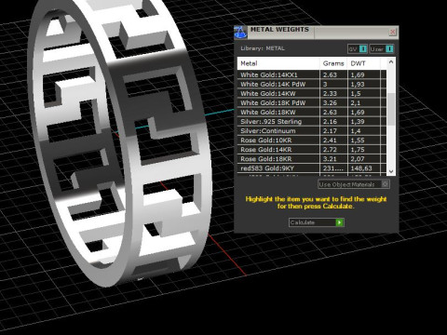Click DWT value 1,93
Screen dimensions: 447x335
(x=358, y=84)
